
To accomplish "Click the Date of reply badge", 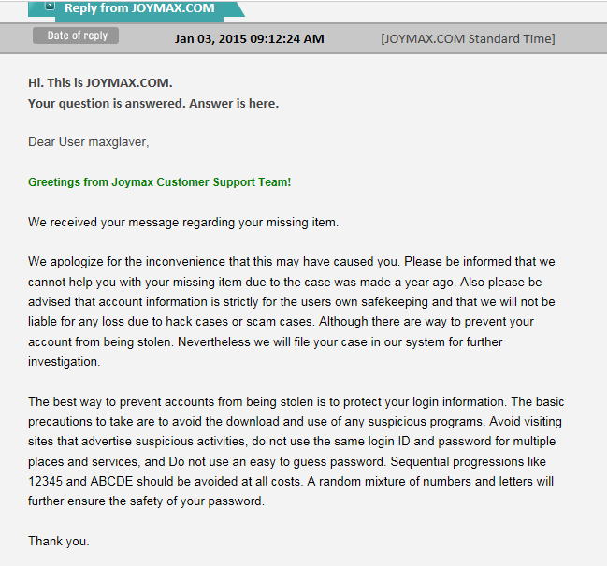I will (x=77, y=36).
